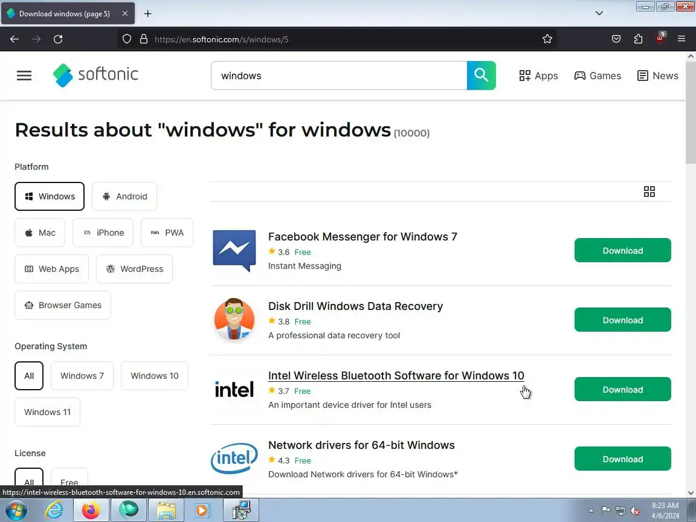The width and height of the screenshot is (696, 522).
Task: View site security lock information
Action: 143,39
